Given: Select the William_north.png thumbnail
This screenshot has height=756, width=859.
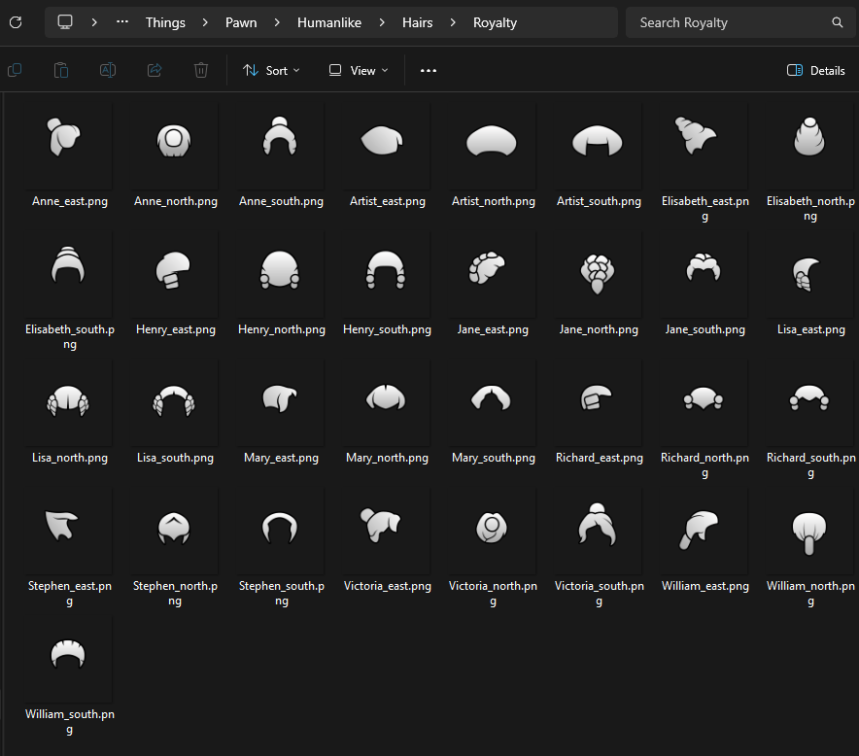Looking at the screenshot, I should coord(809,533).
